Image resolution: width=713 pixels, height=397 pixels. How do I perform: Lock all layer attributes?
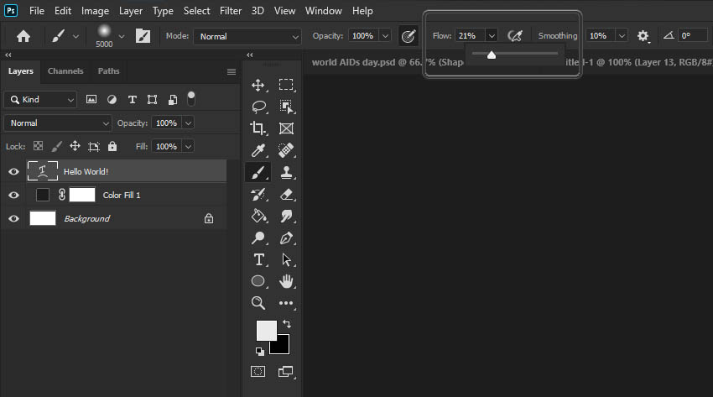pos(112,146)
